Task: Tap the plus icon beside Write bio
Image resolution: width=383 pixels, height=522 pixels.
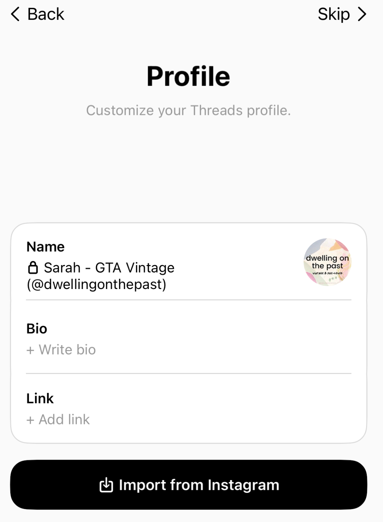Action: coord(30,350)
